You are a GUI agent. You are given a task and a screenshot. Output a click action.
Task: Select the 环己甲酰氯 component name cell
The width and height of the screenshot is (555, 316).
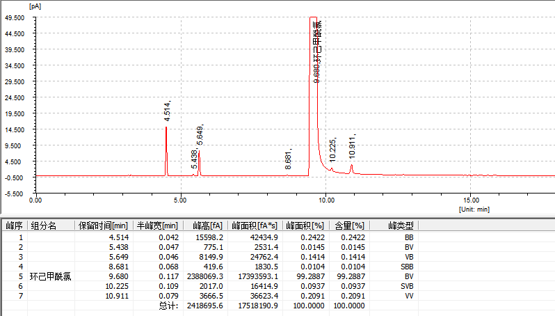coord(50,276)
